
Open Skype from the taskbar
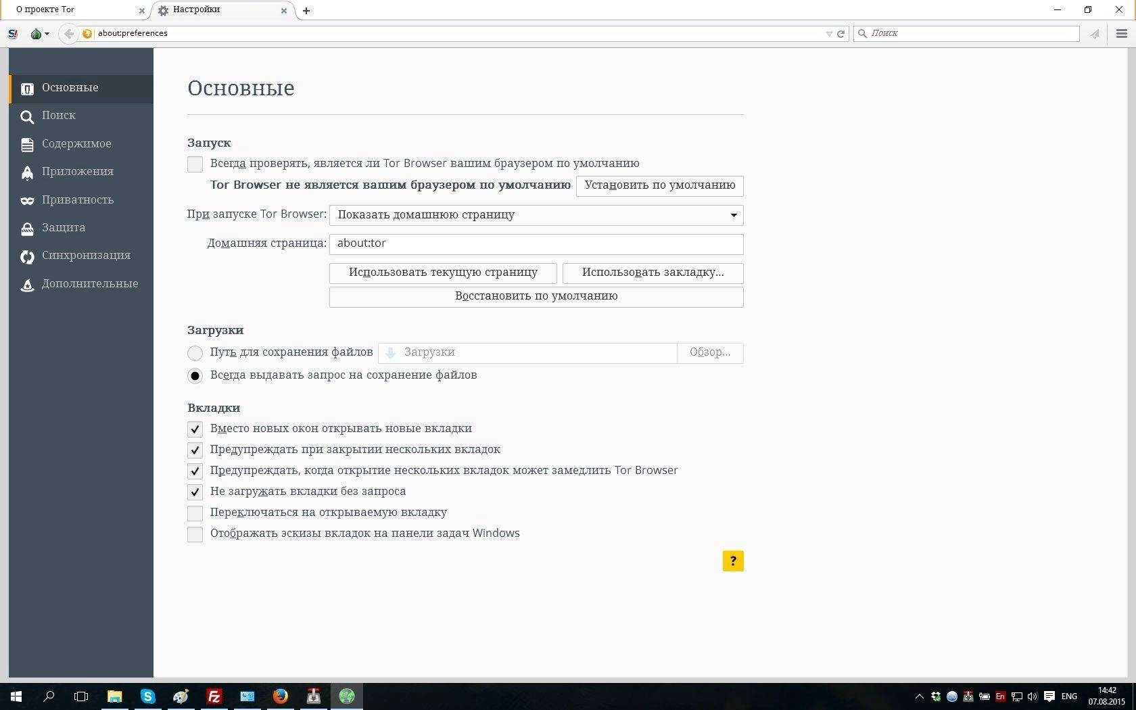pos(147,696)
